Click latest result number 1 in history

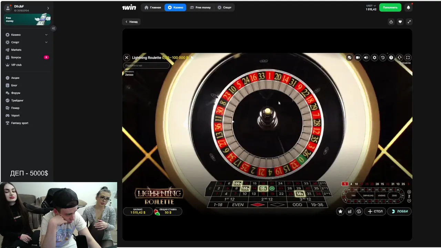coord(345,184)
